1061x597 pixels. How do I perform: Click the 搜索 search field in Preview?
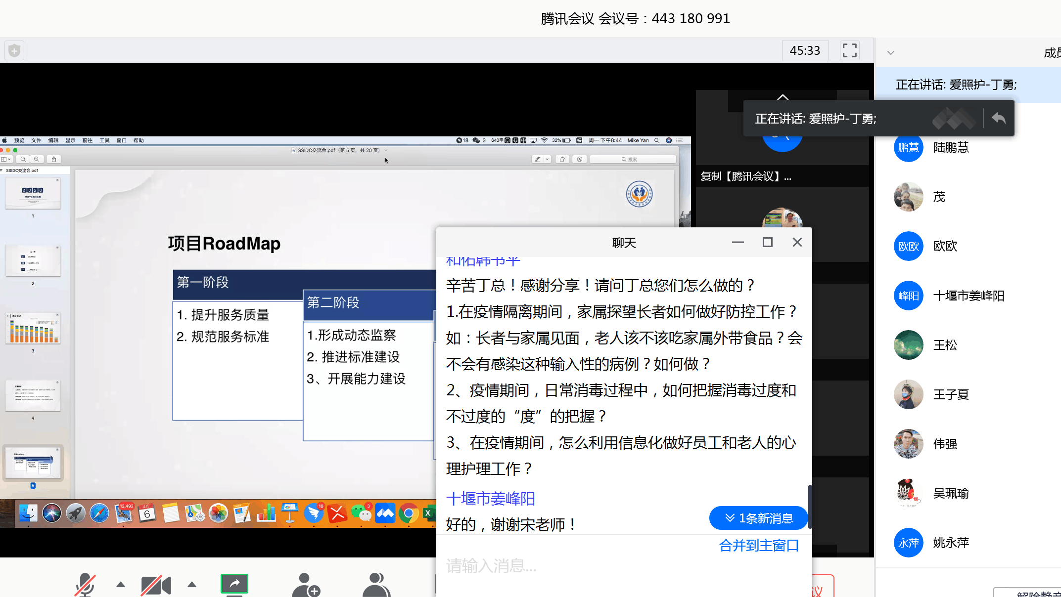point(633,159)
